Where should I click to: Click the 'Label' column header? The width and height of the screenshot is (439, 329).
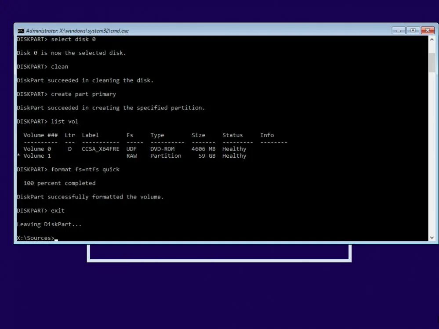(90, 135)
